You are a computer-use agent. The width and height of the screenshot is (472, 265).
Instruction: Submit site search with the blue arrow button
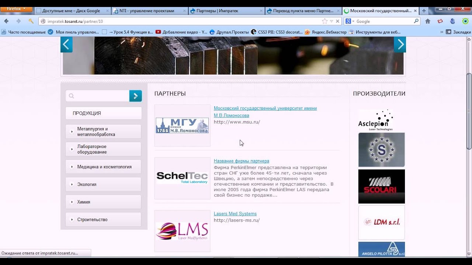point(135,96)
